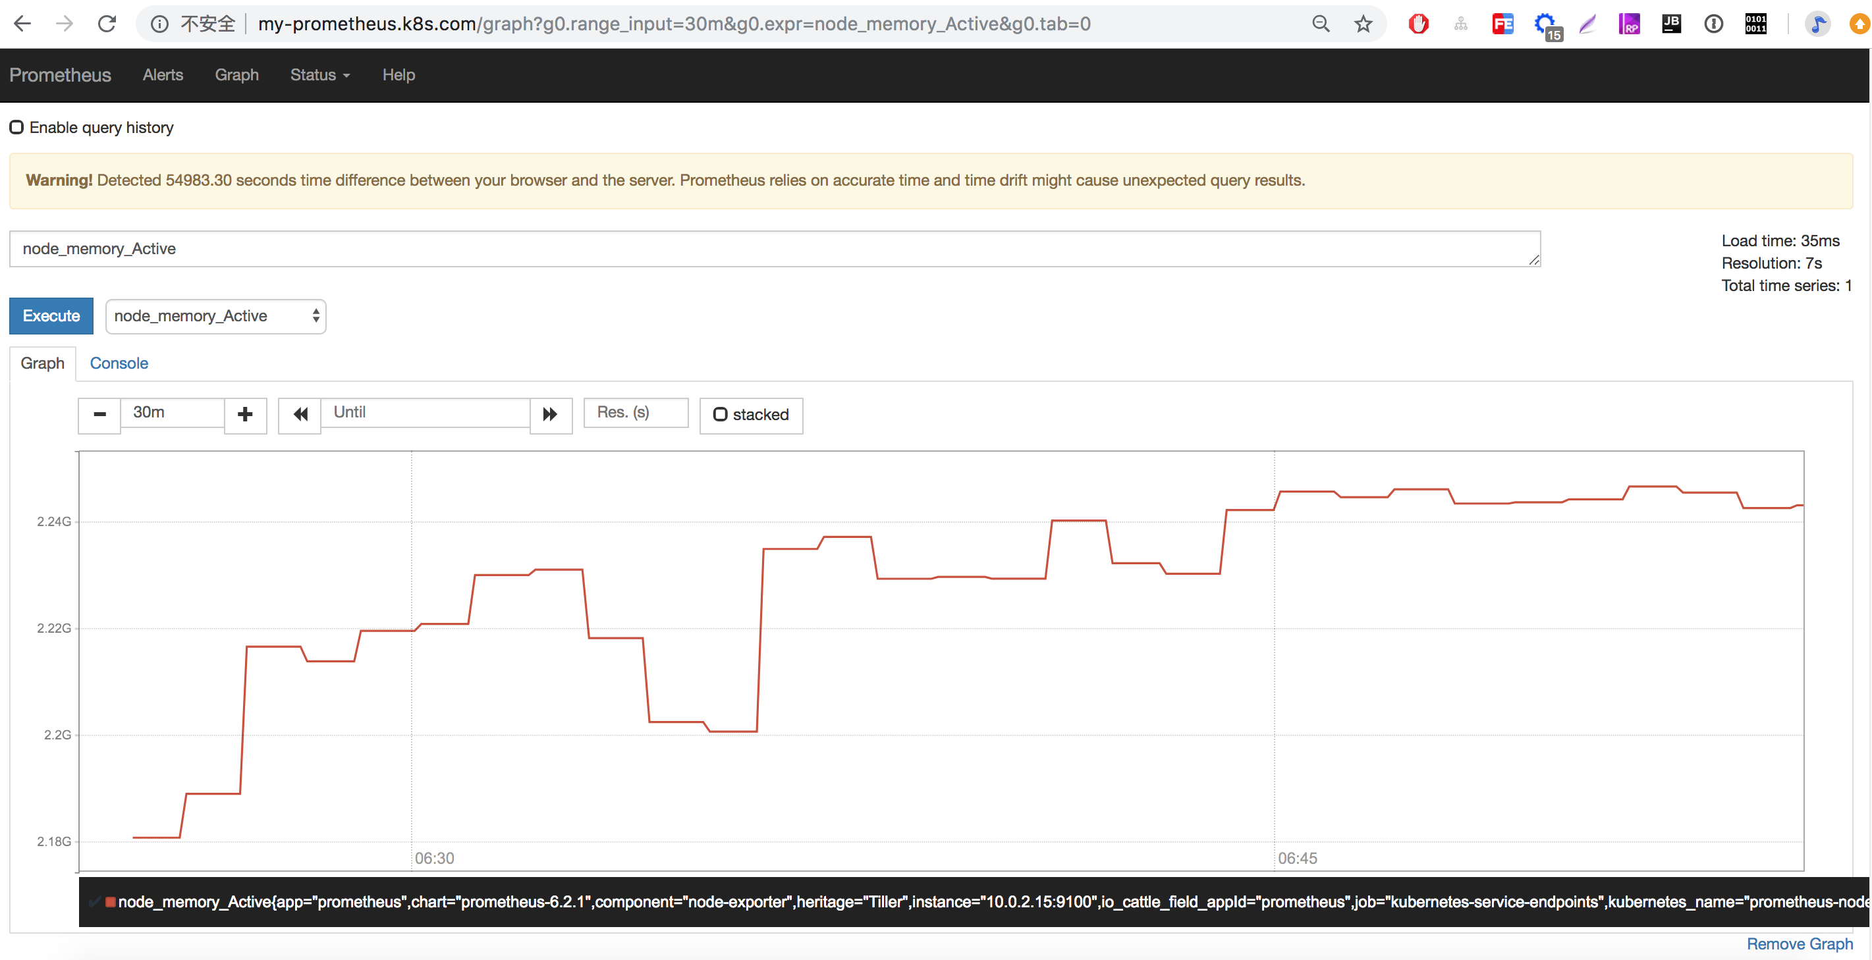This screenshot has height=960, width=1872.
Task: Increase time range with plus button
Action: tap(245, 415)
